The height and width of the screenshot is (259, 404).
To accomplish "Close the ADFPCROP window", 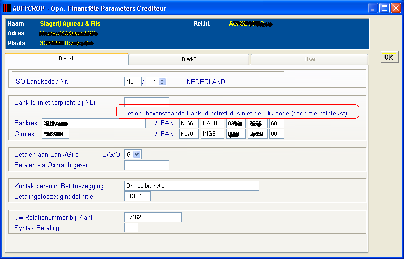I will [396, 8].
